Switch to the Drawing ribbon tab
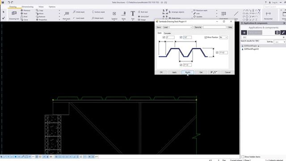The image size is (286, 161). pos(13,7)
